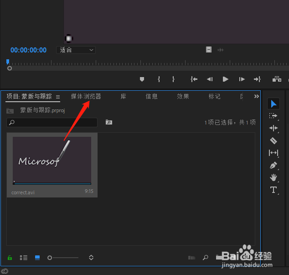289x275 pixels.
Task: Go to In point
Action: (x=194, y=79)
